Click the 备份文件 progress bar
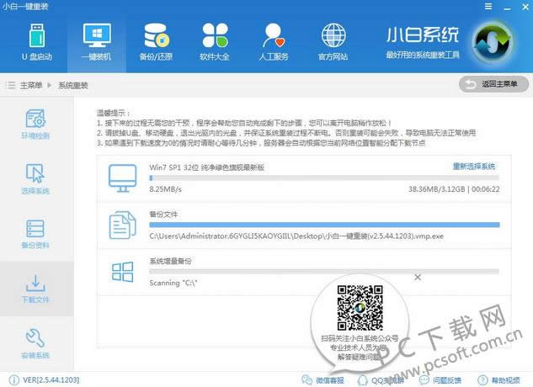The height and width of the screenshot is (387, 533). click(x=324, y=225)
